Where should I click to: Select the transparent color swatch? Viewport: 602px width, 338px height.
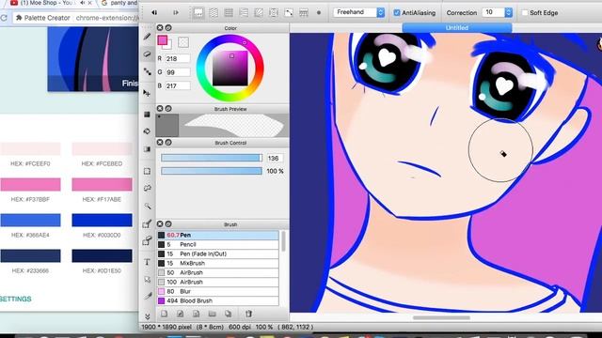click(183, 42)
